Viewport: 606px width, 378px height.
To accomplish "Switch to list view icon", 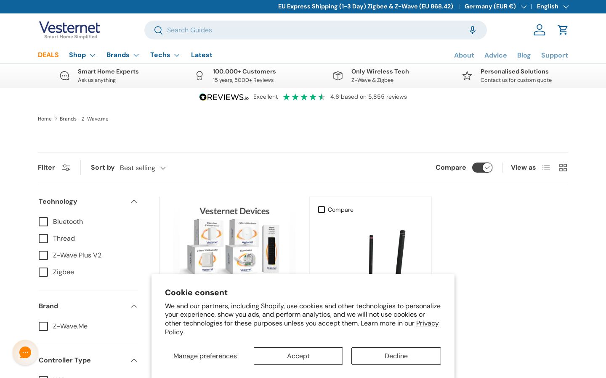I will [546, 168].
